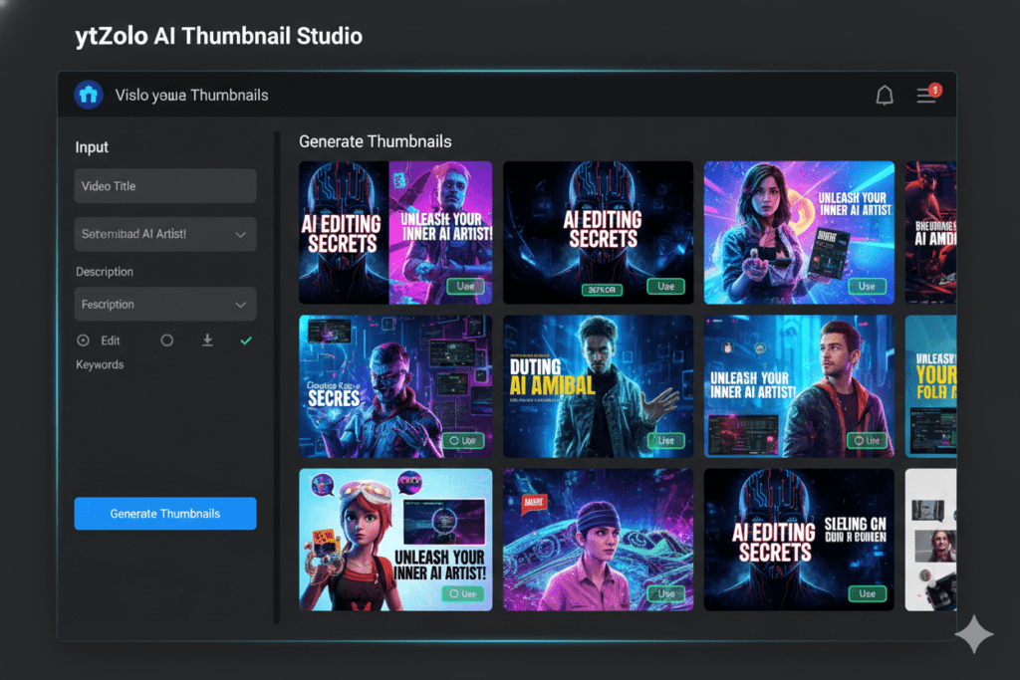Toggle the green checkmark in the sidebar

coord(246,340)
